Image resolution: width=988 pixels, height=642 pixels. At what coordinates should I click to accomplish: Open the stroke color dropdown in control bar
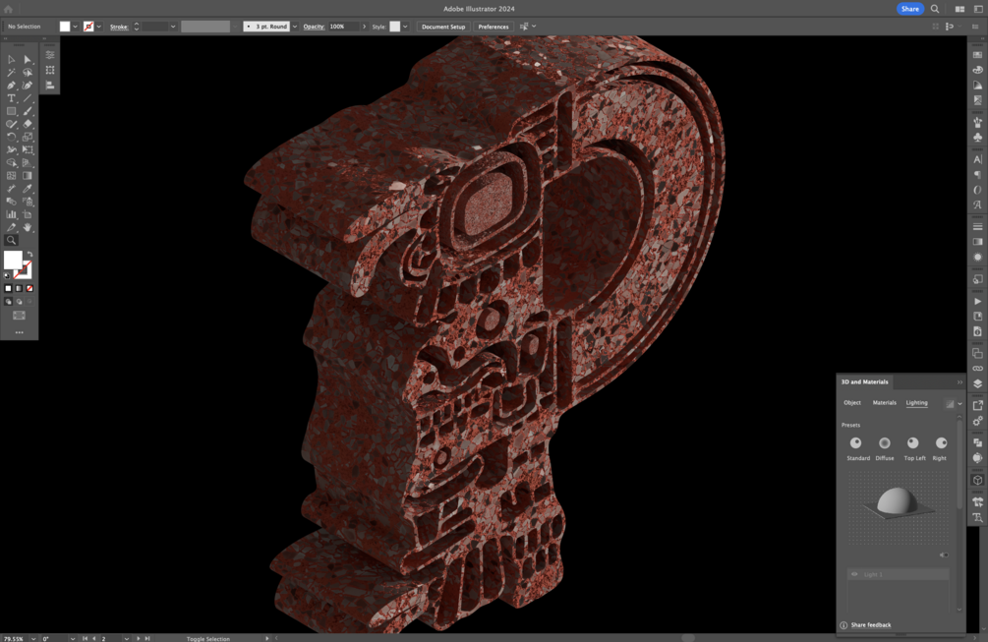pyautogui.click(x=99, y=27)
